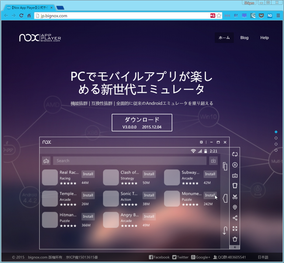Image resolution: width=284 pixels, height=263 pixels.
Task: Install Monume... Puzzle app
Action: (x=210, y=195)
